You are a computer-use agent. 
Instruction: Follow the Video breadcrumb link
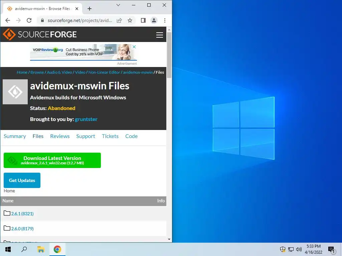tap(80, 72)
